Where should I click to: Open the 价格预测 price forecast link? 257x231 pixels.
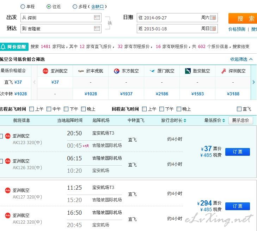coord(237,29)
